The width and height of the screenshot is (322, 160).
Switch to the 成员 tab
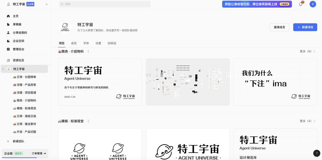point(74,43)
